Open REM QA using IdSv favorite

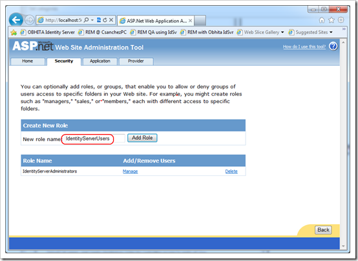153,32
